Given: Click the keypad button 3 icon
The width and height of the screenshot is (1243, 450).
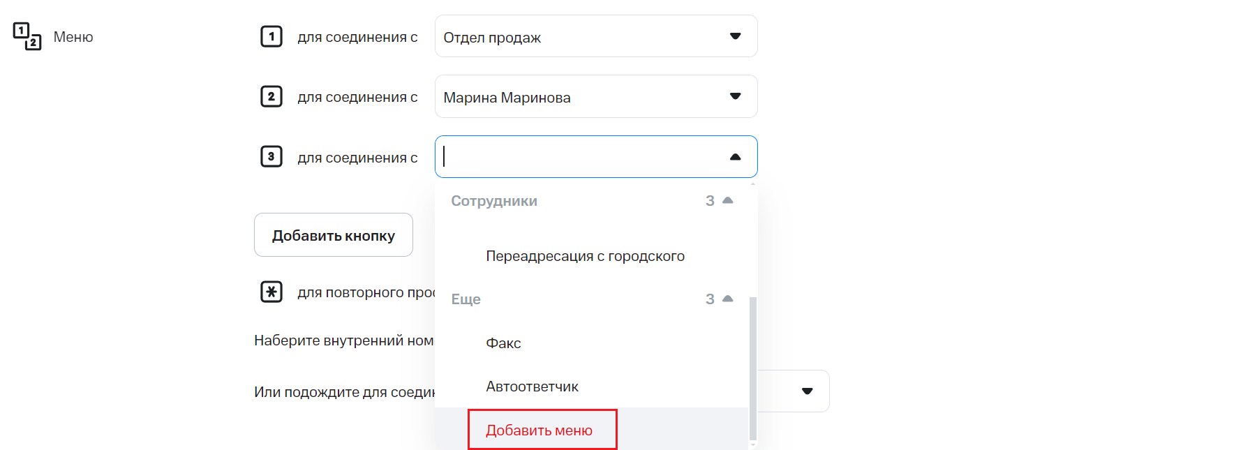Looking at the screenshot, I should tap(271, 156).
